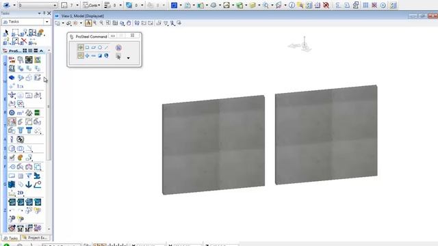
Task: Toggle first highlighted option in ProSteel Command
Action: point(81,48)
